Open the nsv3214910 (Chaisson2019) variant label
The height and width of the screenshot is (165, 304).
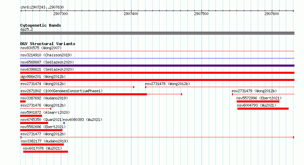[46, 55]
